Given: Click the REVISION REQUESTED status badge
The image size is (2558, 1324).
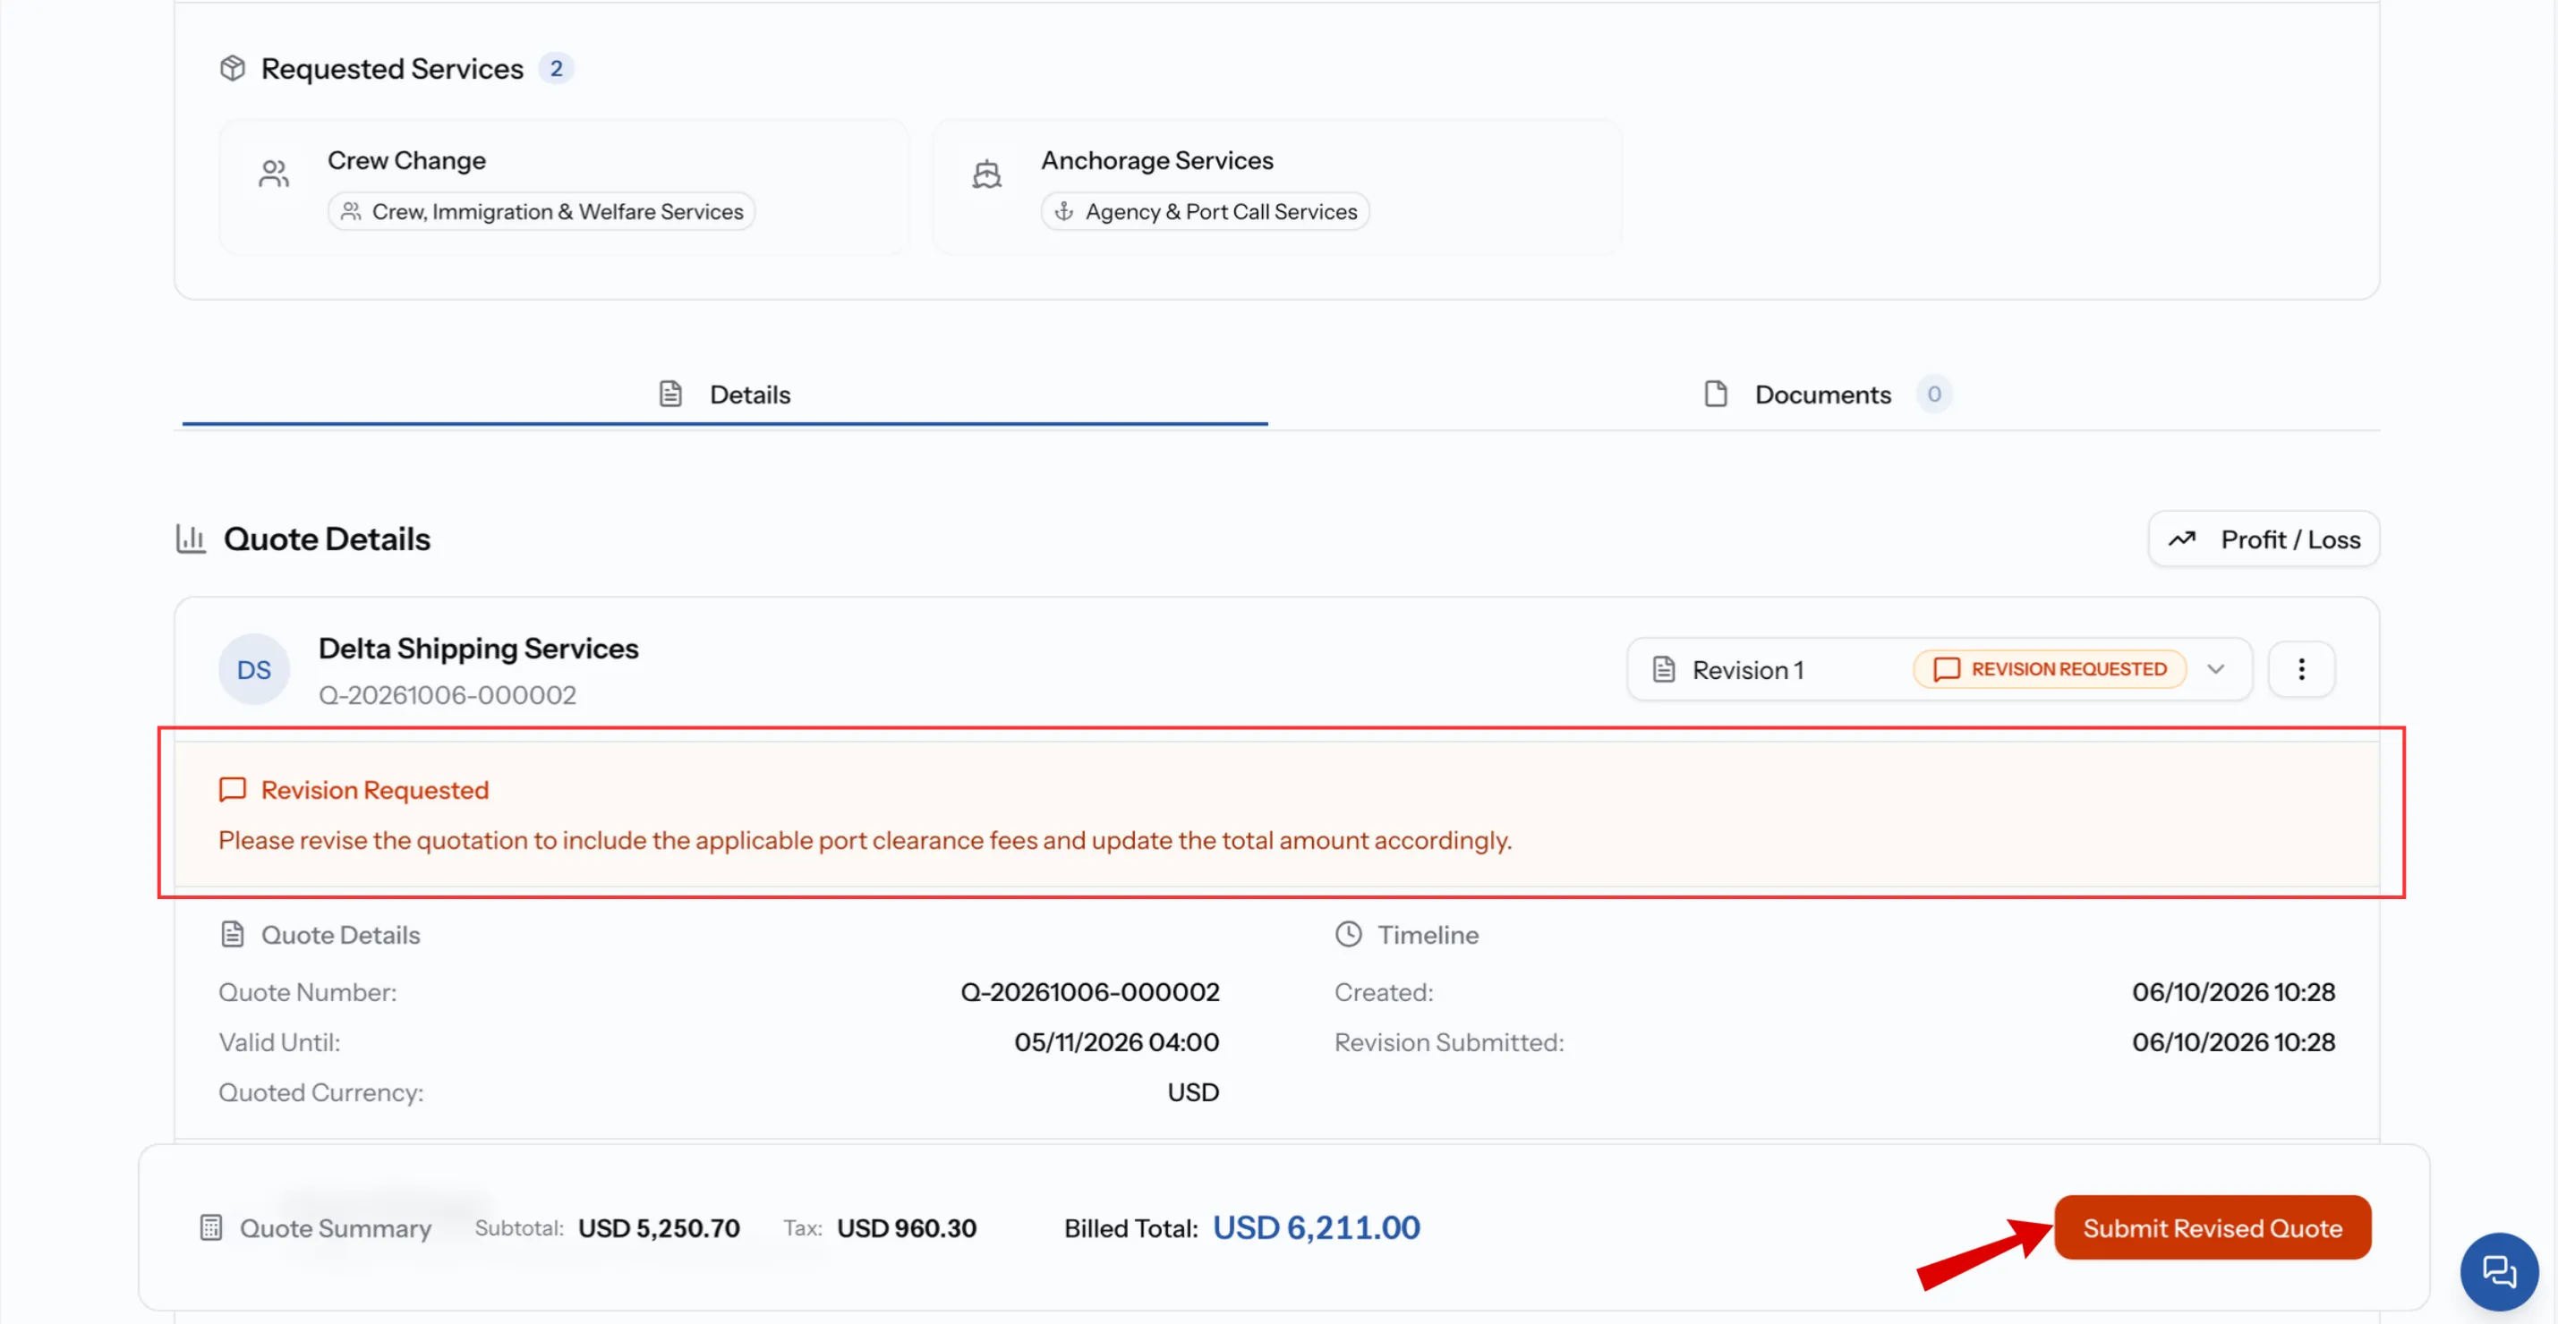Looking at the screenshot, I should (2050, 670).
